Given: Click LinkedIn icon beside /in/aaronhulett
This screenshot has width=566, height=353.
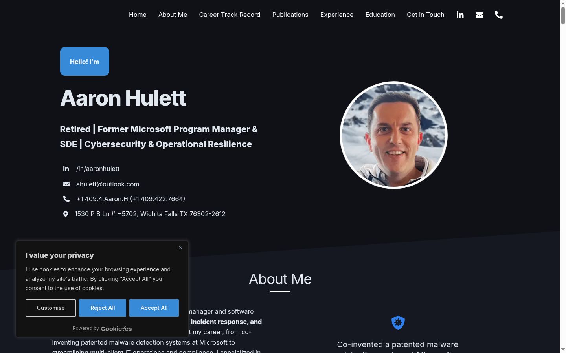Looking at the screenshot, I should tap(66, 168).
